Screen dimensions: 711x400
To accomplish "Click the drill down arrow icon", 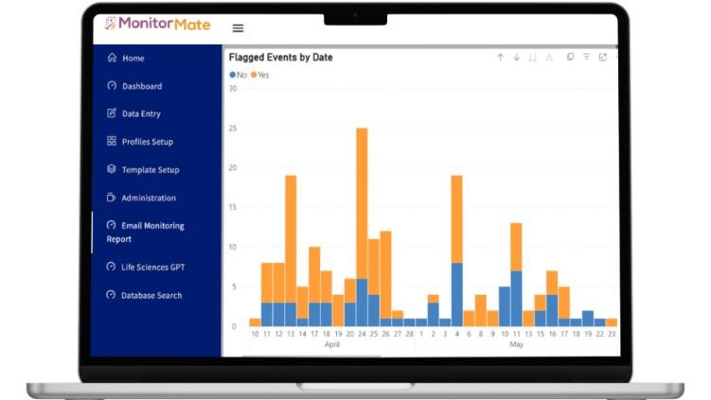I will (517, 58).
